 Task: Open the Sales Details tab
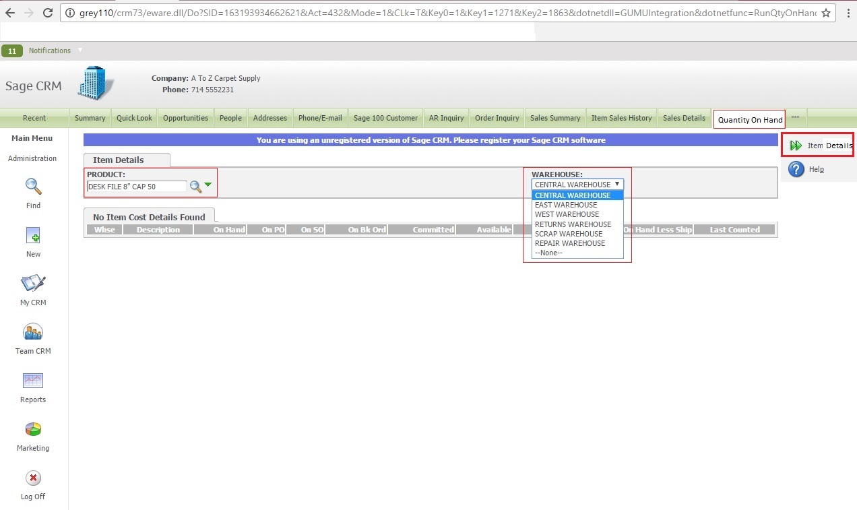[684, 118]
